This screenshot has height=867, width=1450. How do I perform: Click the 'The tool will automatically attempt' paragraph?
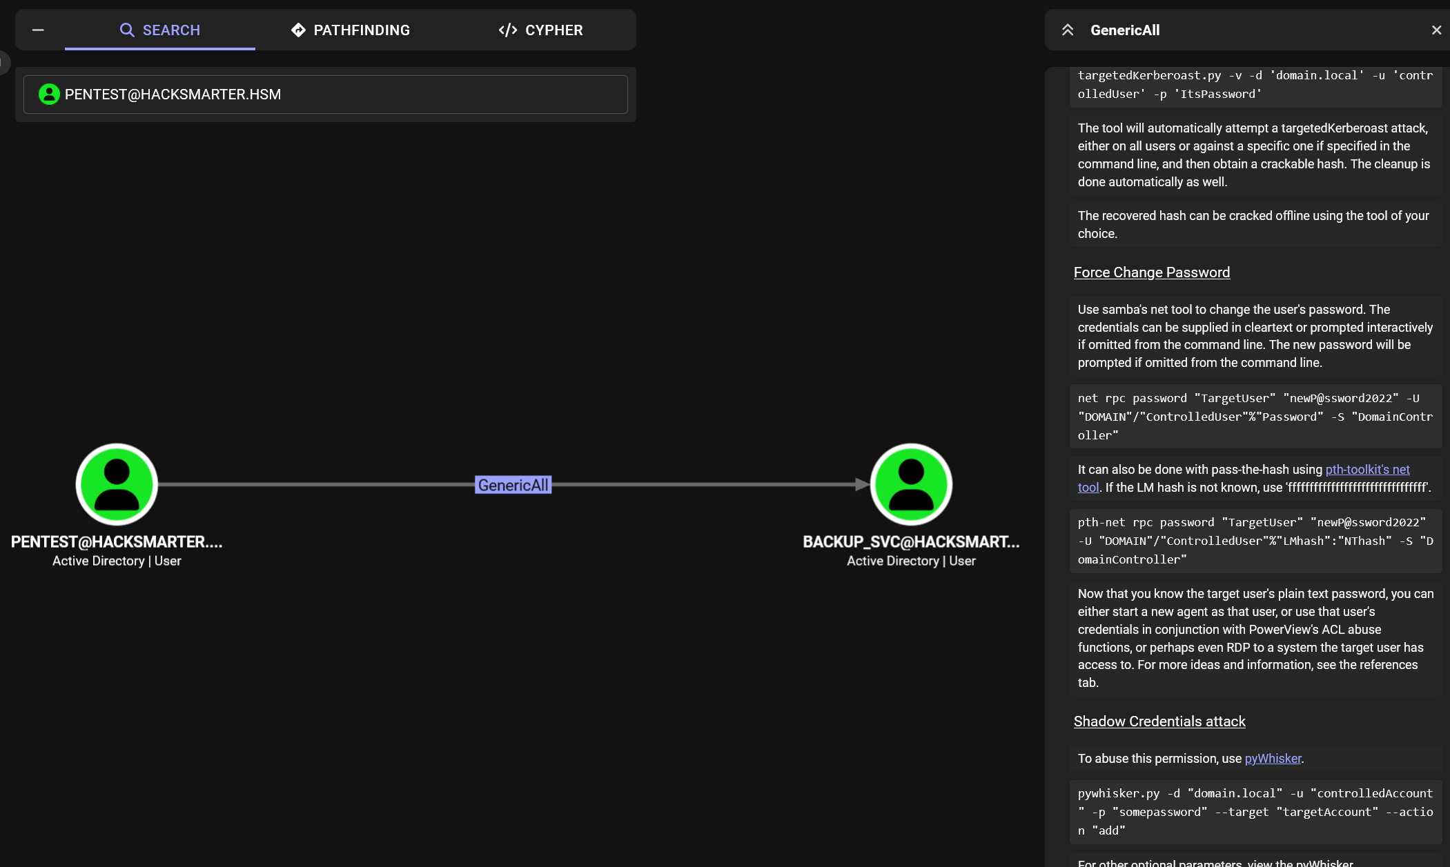pos(1255,155)
